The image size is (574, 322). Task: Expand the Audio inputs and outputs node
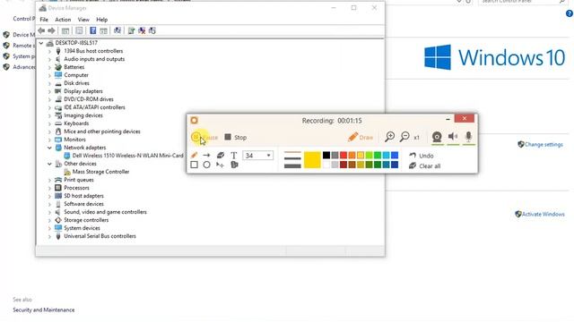pos(49,59)
